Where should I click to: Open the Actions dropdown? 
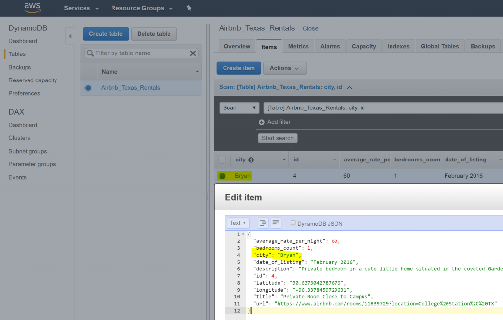tap(284, 68)
